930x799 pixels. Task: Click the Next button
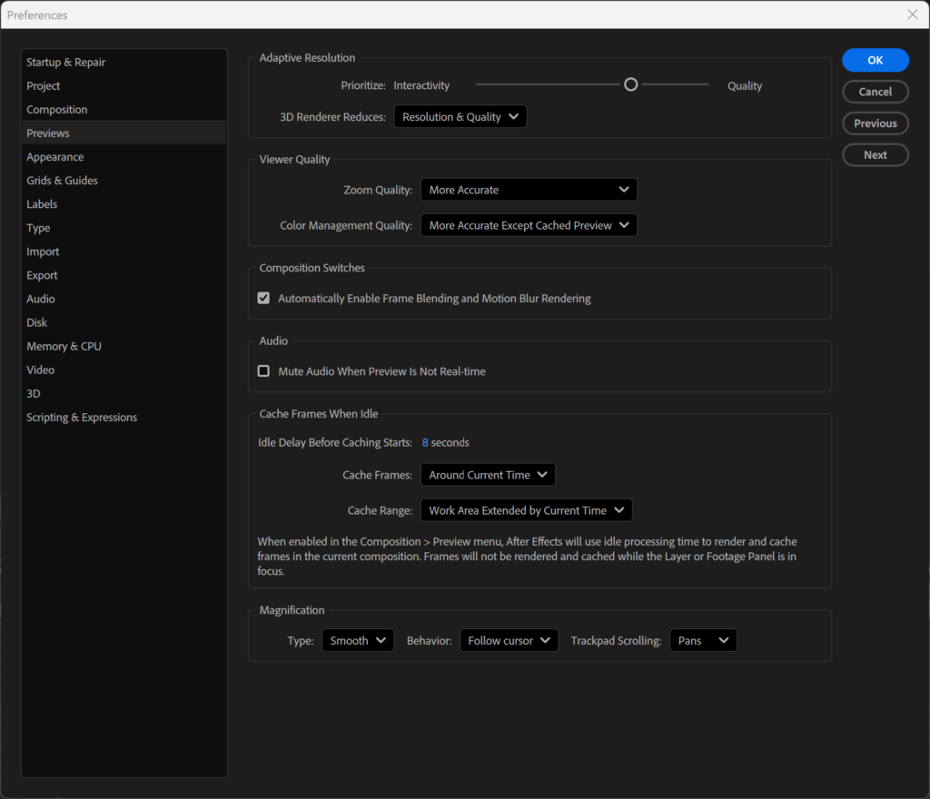875,155
